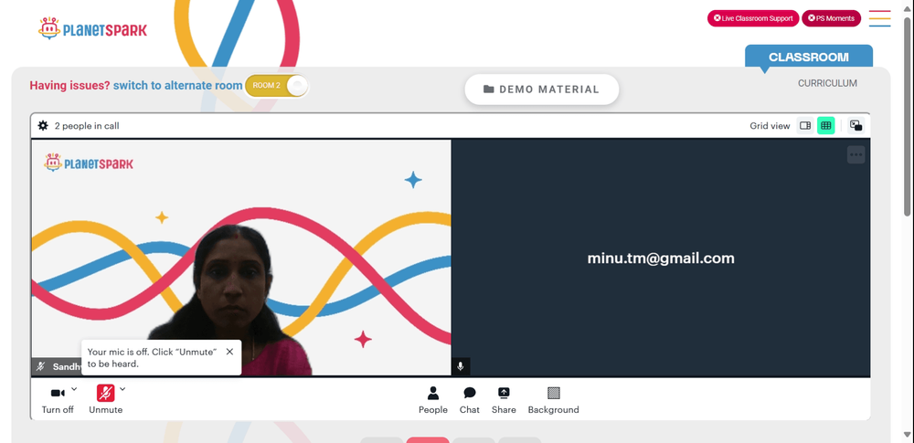Click switch to alternate room link

tap(178, 86)
